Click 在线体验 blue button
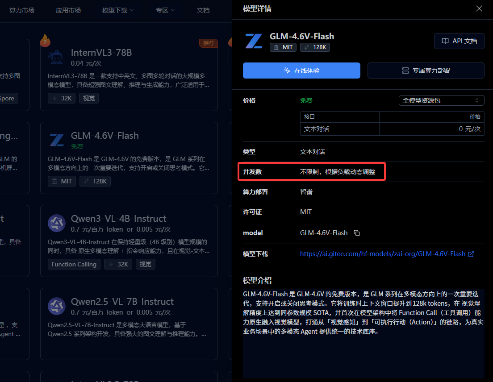The image size is (493, 382). point(301,71)
